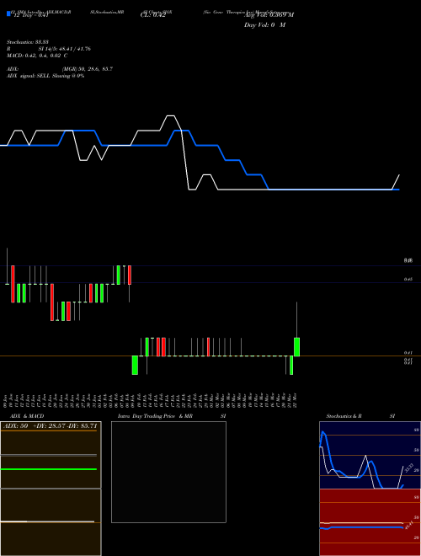
Task: Click the 'Avg Vol: 0.369 M' value
Action: [269, 15]
